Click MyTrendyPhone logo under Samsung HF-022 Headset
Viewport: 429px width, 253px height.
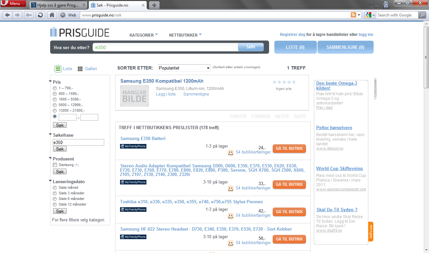click(133, 237)
